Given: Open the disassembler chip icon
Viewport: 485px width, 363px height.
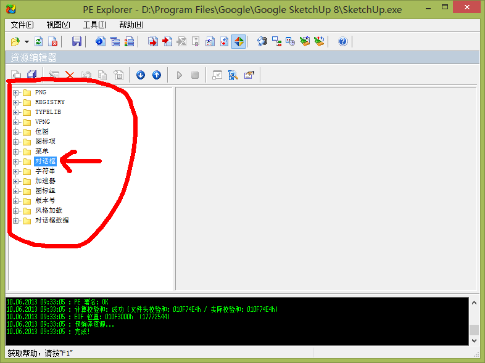Looking at the screenshot, I should pos(262,41).
